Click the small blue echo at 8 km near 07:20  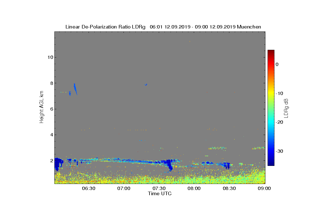tap(146, 85)
